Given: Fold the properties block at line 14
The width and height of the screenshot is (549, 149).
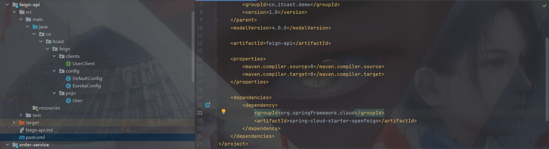Looking at the screenshot, I should [x=216, y=59].
